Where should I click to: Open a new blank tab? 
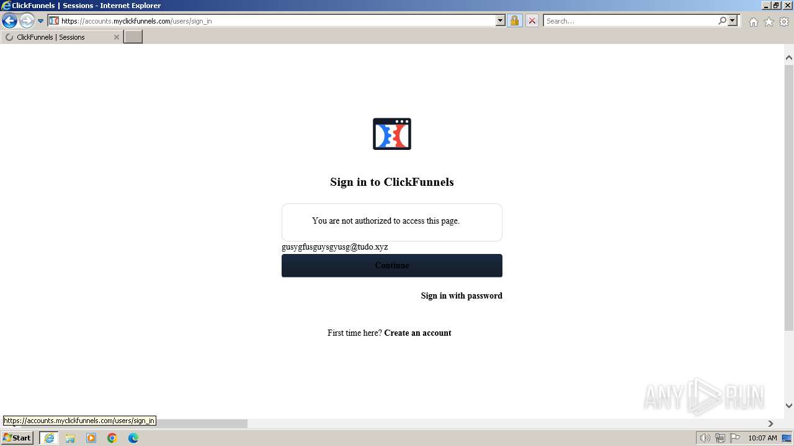(133, 37)
